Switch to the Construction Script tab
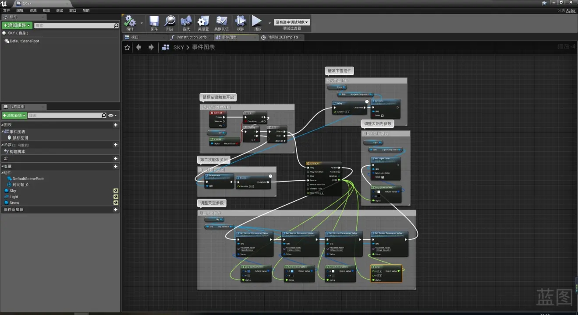The width and height of the screenshot is (578, 315). coord(191,37)
